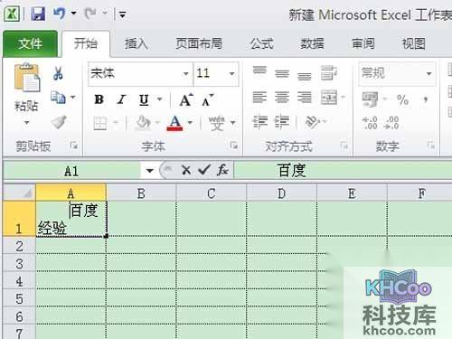
Task: Apply Percent Style format
Action: click(x=402, y=99)
